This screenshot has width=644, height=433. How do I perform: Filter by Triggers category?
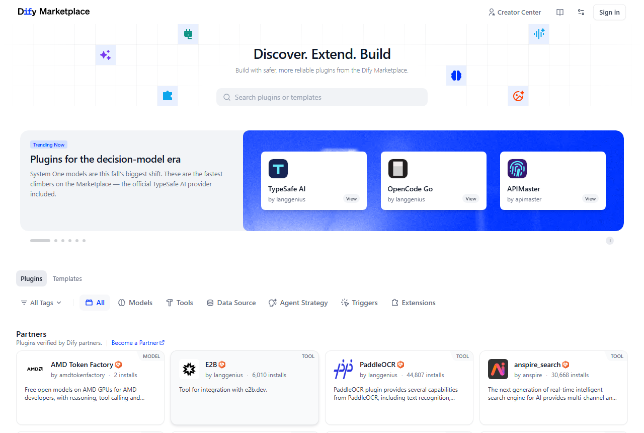point(360,303)
